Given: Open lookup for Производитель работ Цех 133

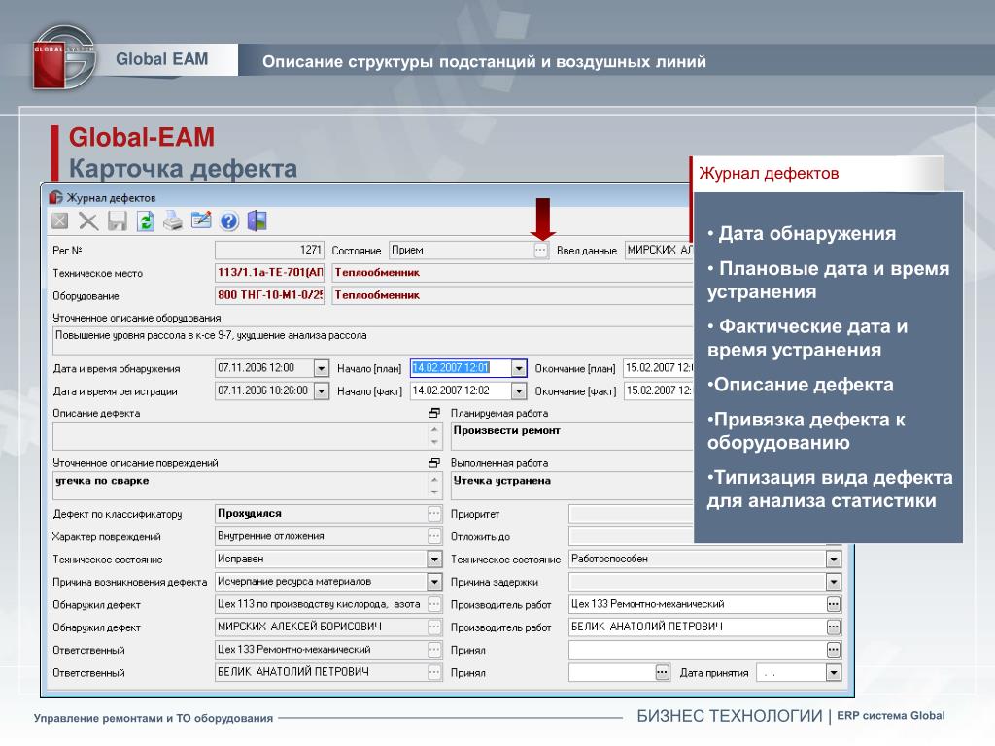Looking at the screenshot, I should [833, 604].
